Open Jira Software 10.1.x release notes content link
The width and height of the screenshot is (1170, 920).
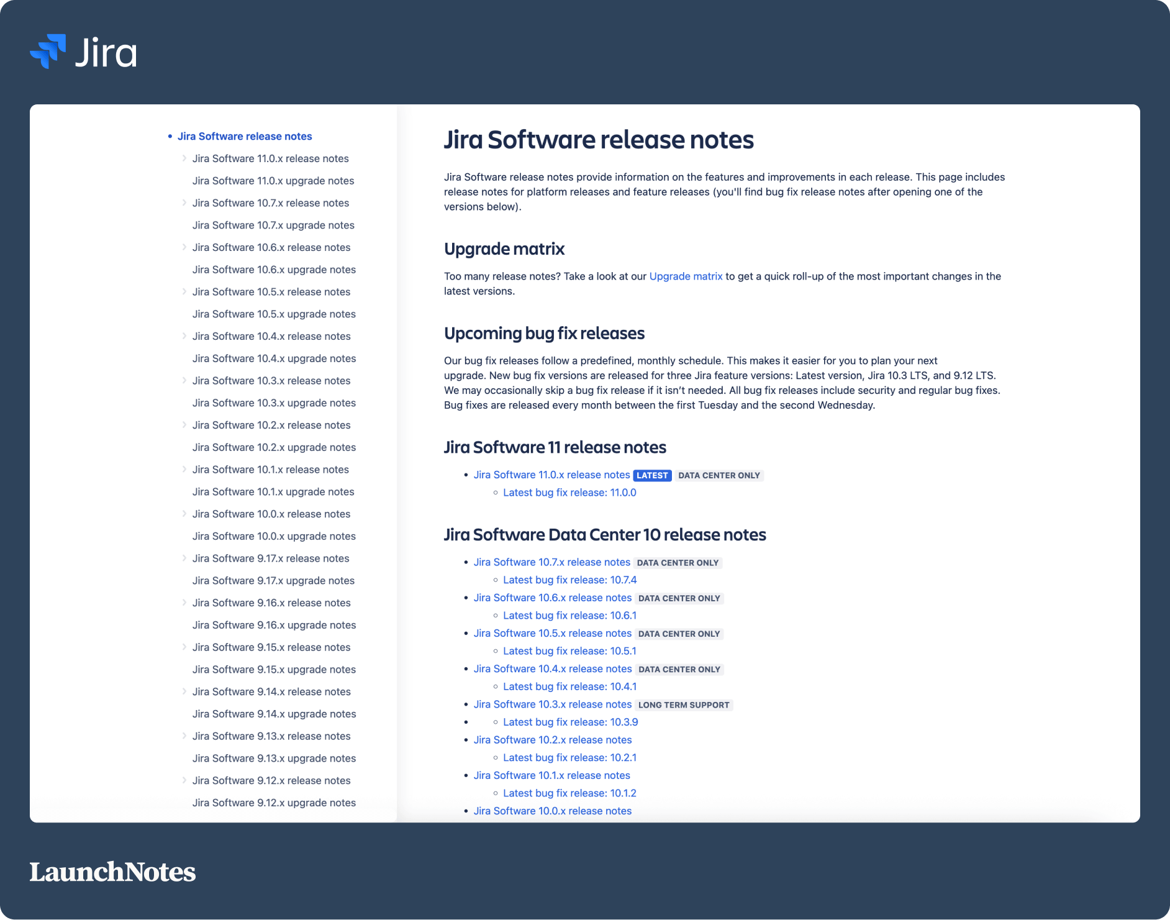pyautogui.click(x=551, y=775)
